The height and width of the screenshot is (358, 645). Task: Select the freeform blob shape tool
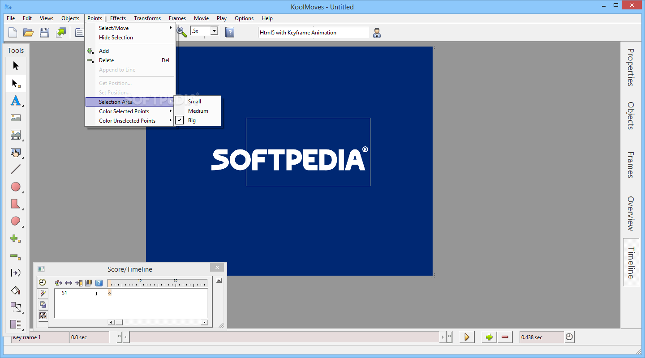[16, 221]
